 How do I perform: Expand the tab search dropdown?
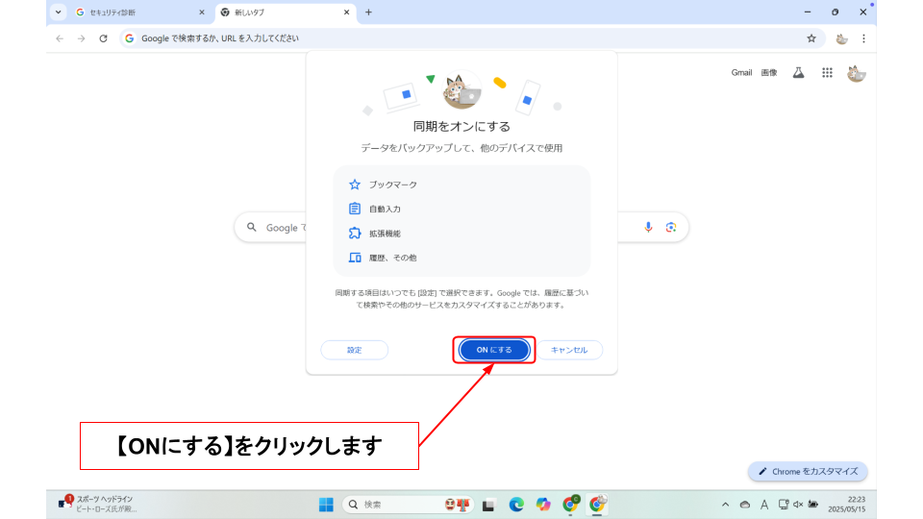tap(58, 12)
